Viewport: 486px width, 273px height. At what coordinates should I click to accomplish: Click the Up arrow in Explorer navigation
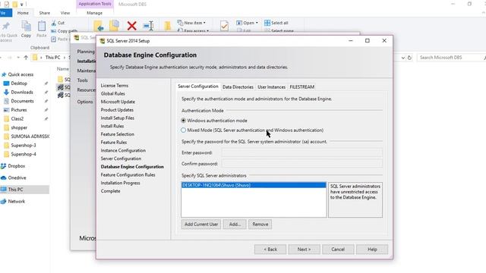click(26, 58)
